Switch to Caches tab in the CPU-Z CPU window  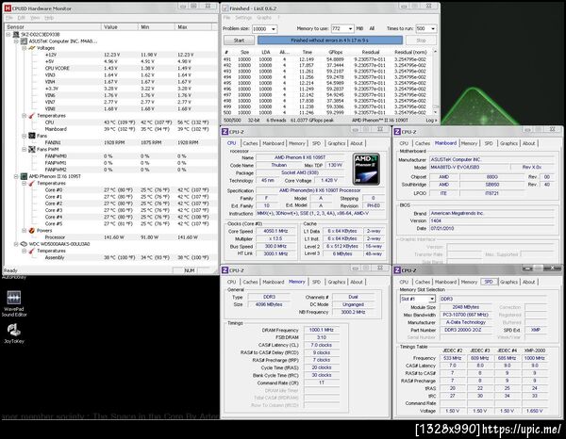tap(250, 143)
